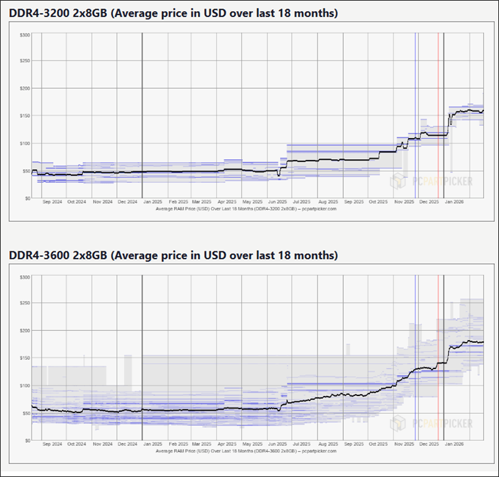Click the DDR4-3600 2x8GB average price heading
Image resolution: width=499 pixels, height=477 pixels.
[174, 255]
